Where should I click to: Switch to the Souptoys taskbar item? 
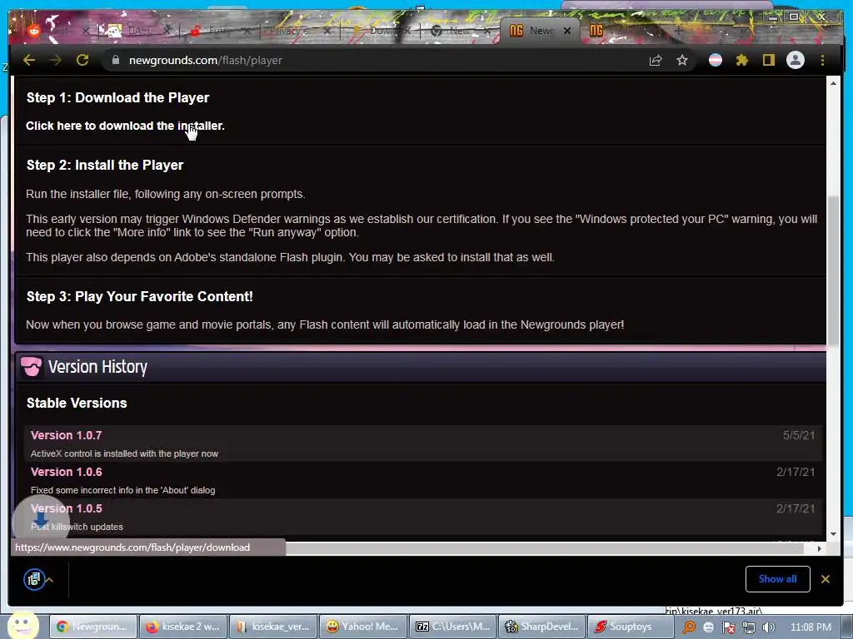click(631, 627)
